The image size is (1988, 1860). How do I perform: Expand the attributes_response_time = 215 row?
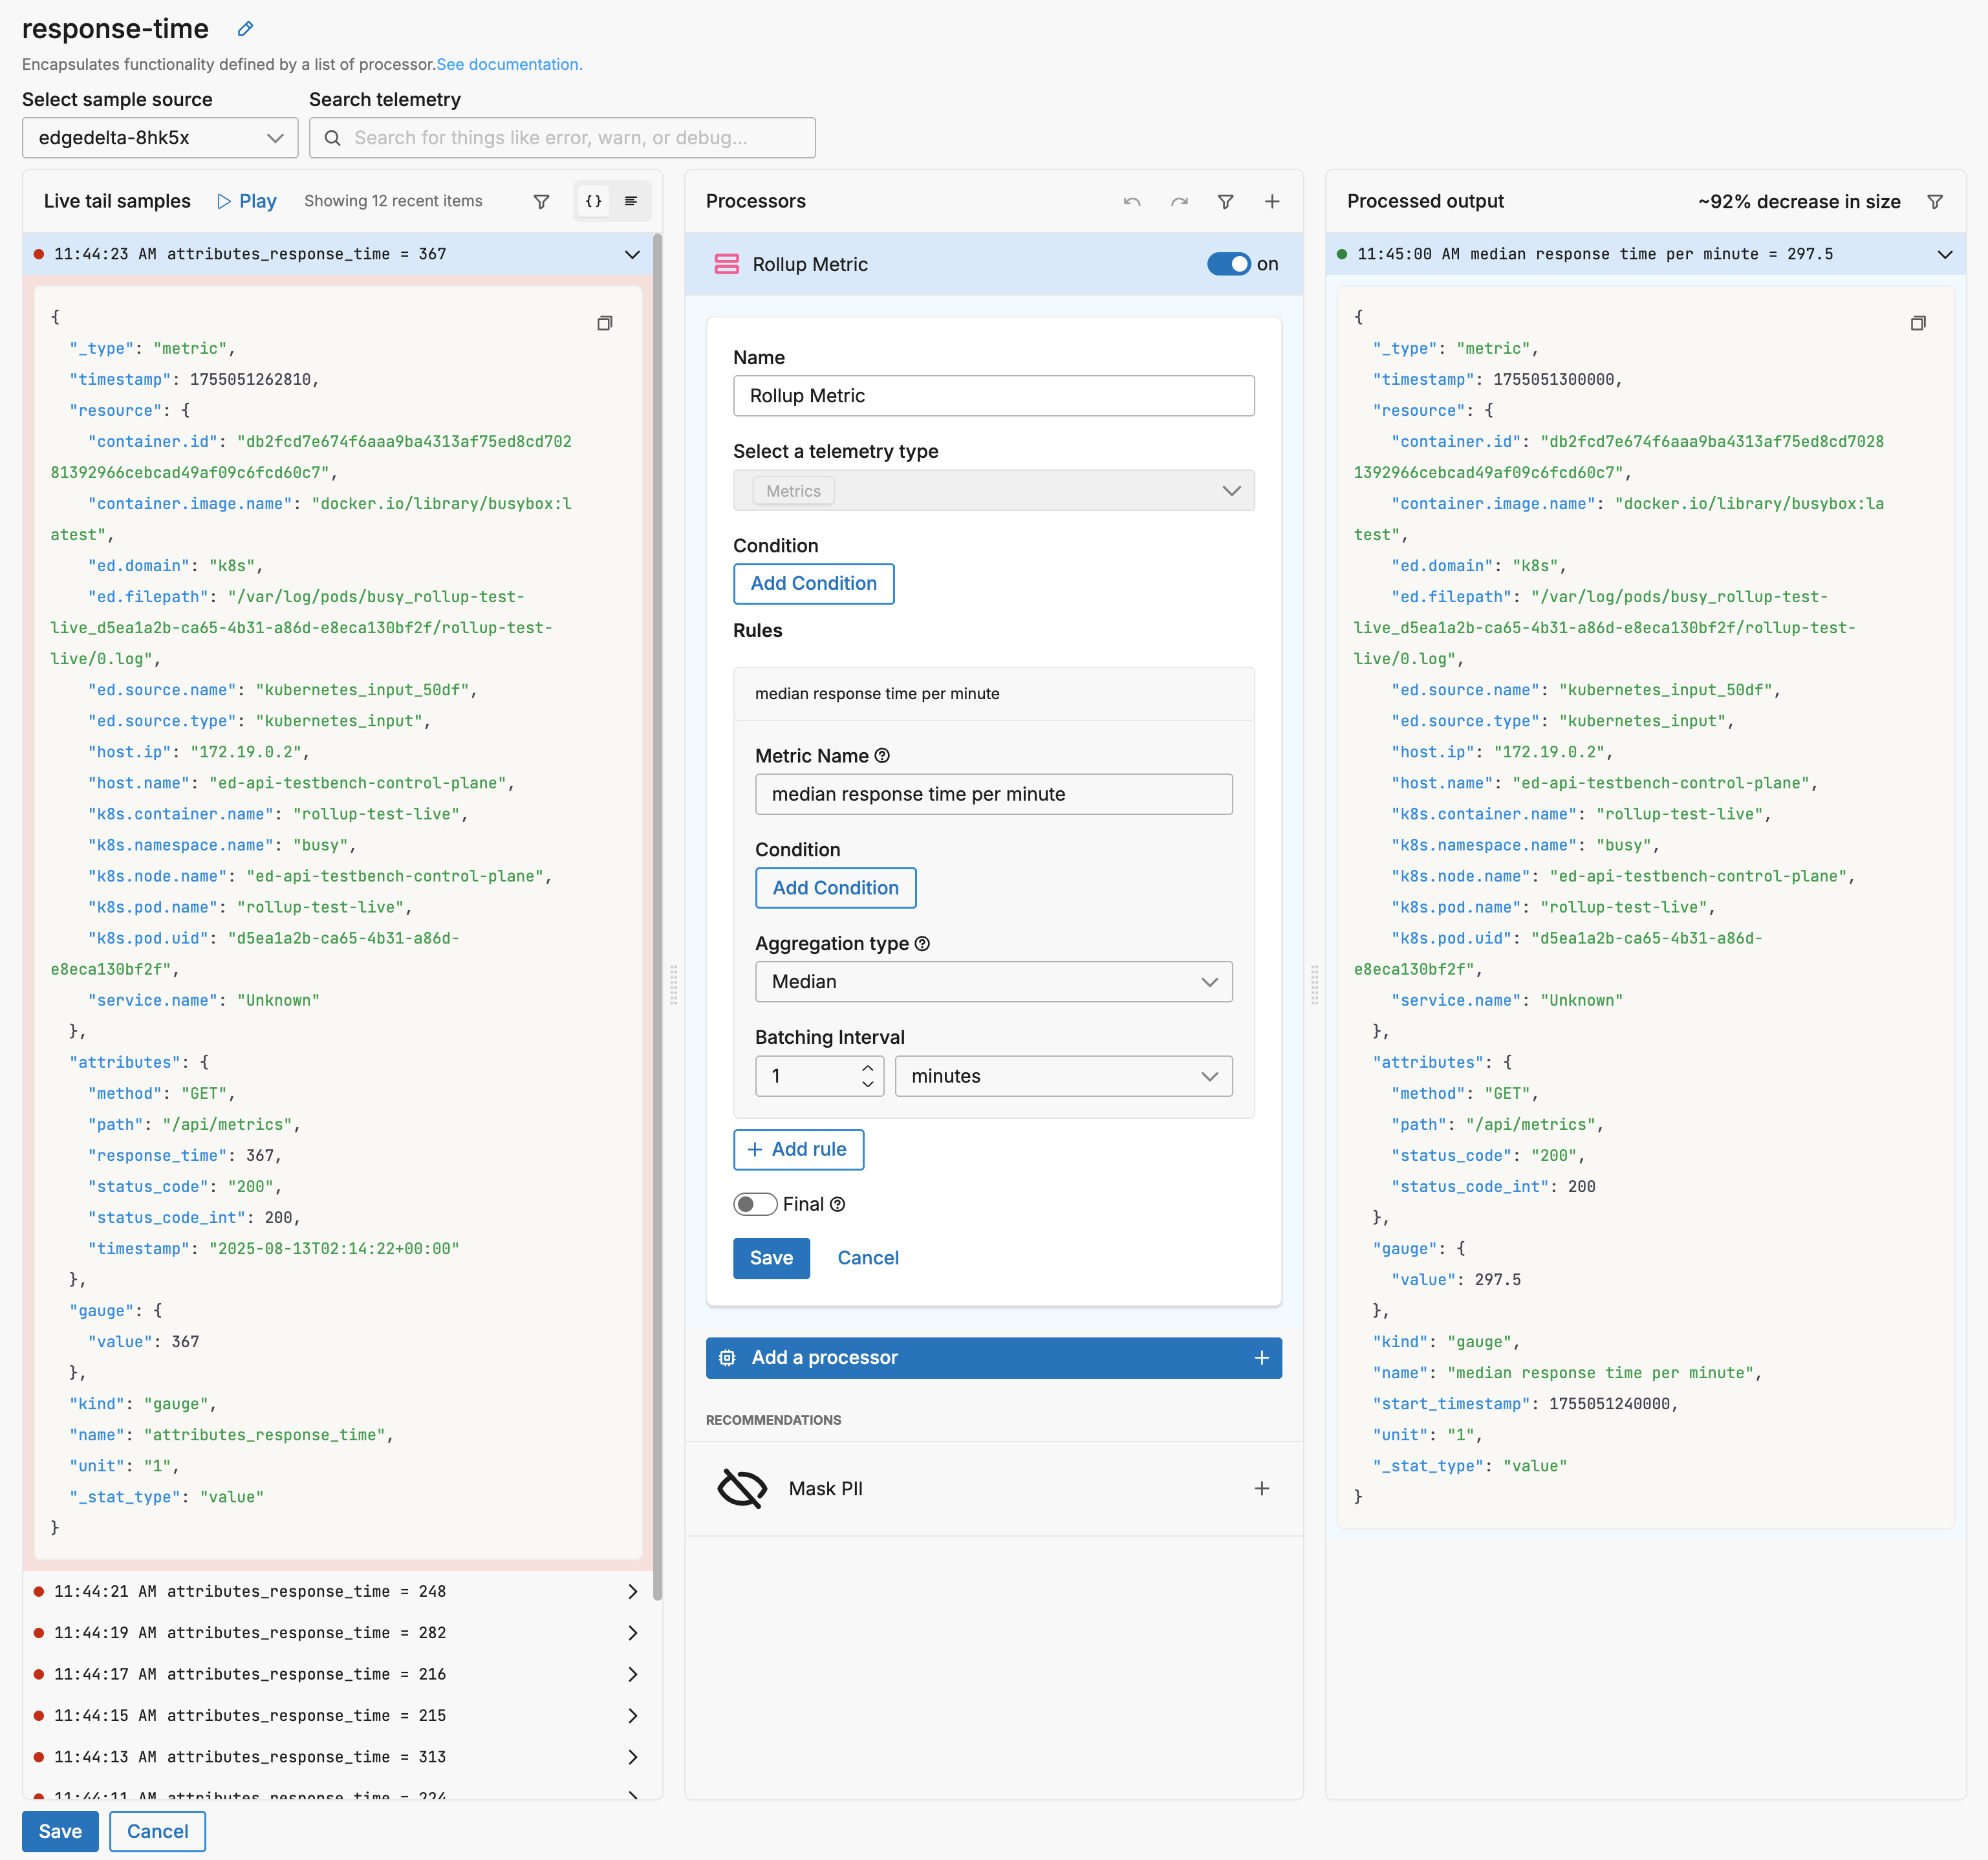pos(337,1715)
